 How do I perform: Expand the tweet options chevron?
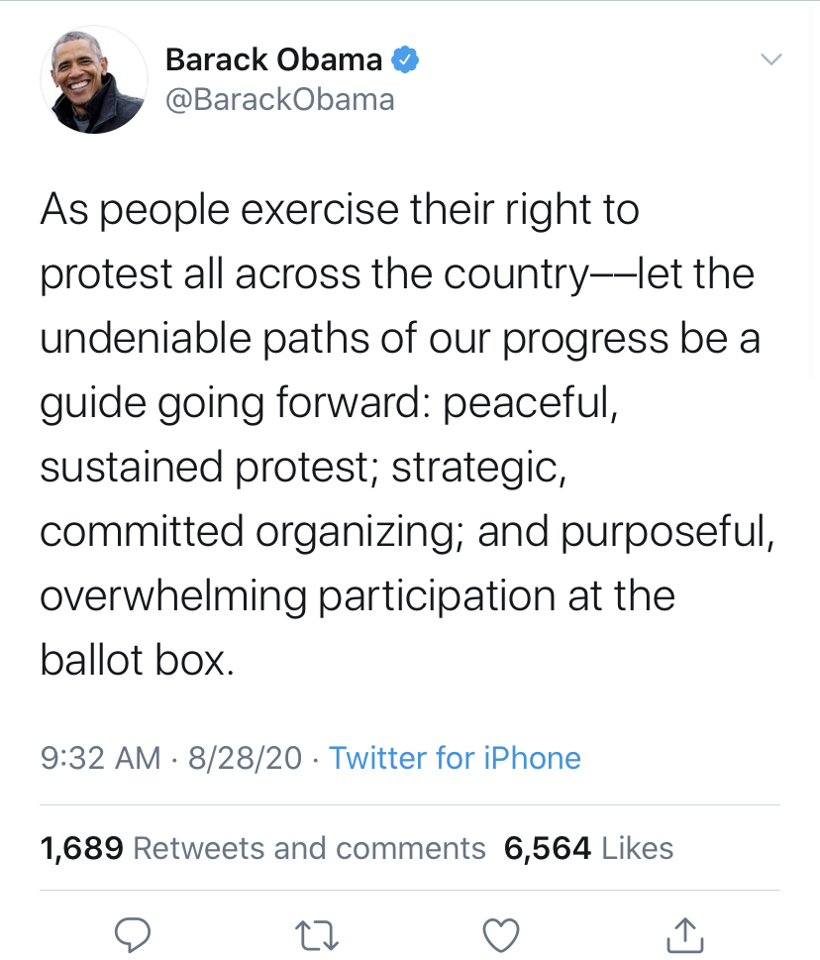(771, 59)
